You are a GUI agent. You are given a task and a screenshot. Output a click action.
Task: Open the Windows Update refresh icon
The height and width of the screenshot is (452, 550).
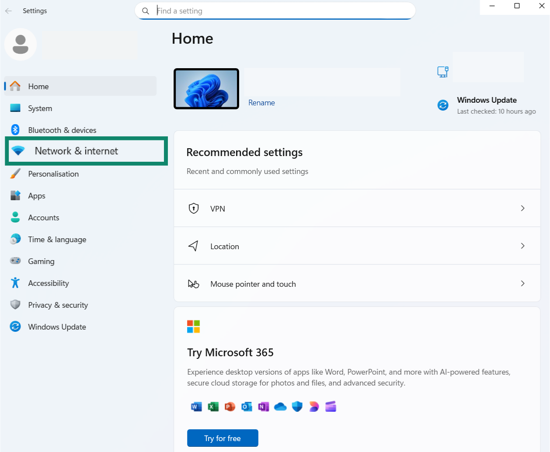[15, 327]
